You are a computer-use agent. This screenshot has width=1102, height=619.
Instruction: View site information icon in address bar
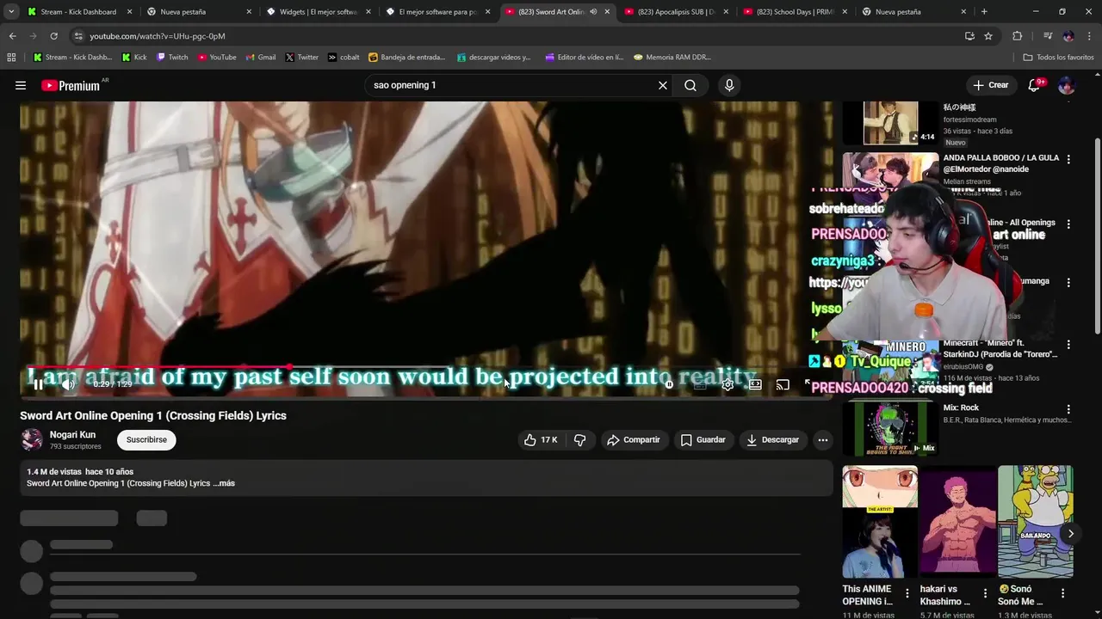[78, 36]
